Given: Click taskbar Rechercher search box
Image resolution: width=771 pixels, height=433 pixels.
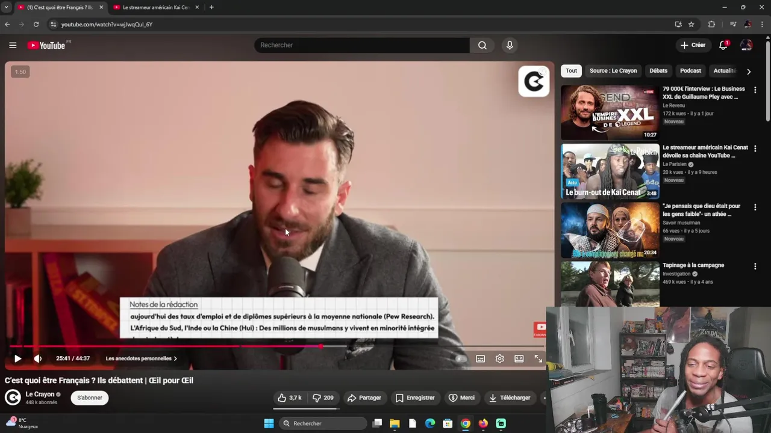Looking at the screenshot, I should tap(323, 423).
